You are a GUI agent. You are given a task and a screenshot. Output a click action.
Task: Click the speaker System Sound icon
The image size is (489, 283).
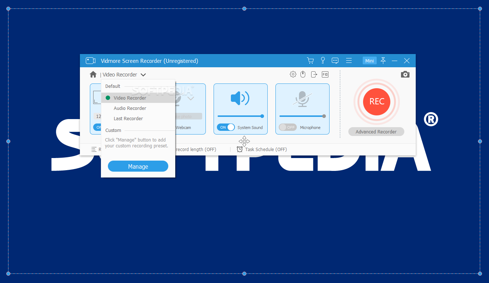(x=240, y=98)
